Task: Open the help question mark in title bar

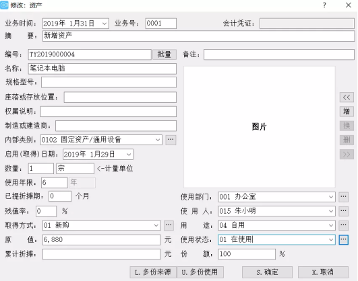Action: tap(324, 5)
